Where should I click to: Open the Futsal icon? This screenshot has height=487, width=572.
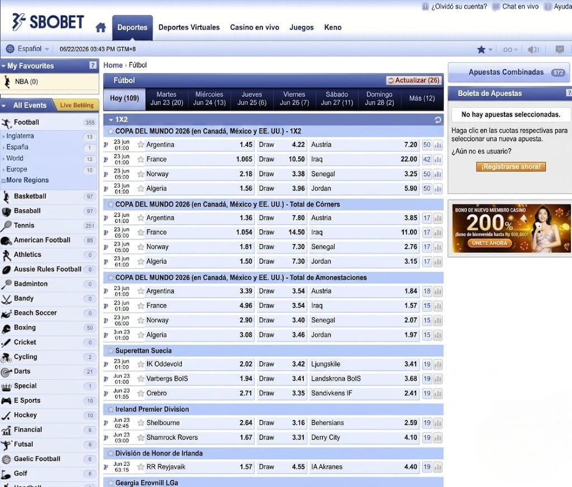[6, 445]
